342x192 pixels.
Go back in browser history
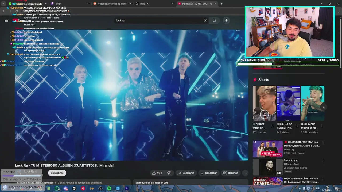pyautogui.click(x=4, y=11)
